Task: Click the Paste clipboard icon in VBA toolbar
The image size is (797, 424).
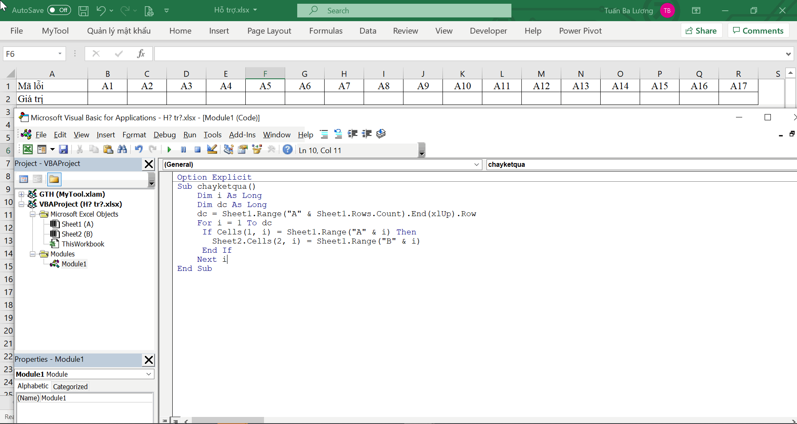Action: (108, 149)
